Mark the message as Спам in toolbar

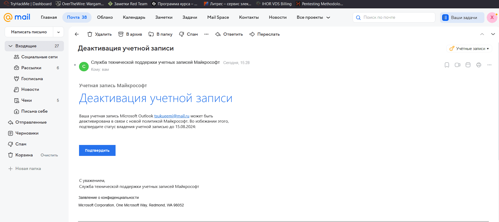pyautogui.click(x=189, y=34)
